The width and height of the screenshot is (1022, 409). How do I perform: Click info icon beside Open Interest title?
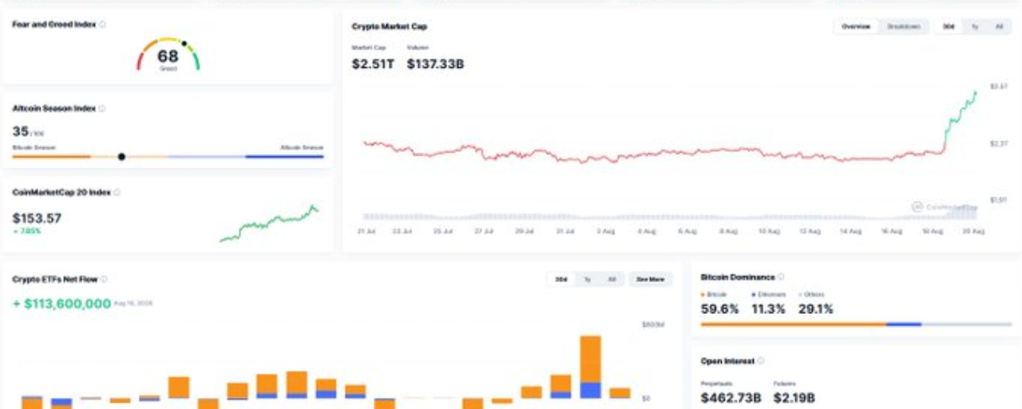click(761, 361)
